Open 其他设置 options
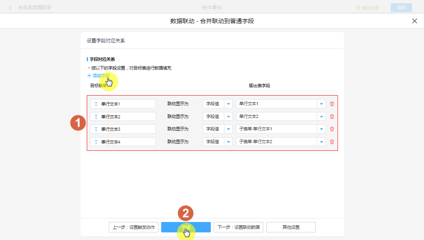The height and width of the screenshot is (240, 424). (x=291, y=227)
